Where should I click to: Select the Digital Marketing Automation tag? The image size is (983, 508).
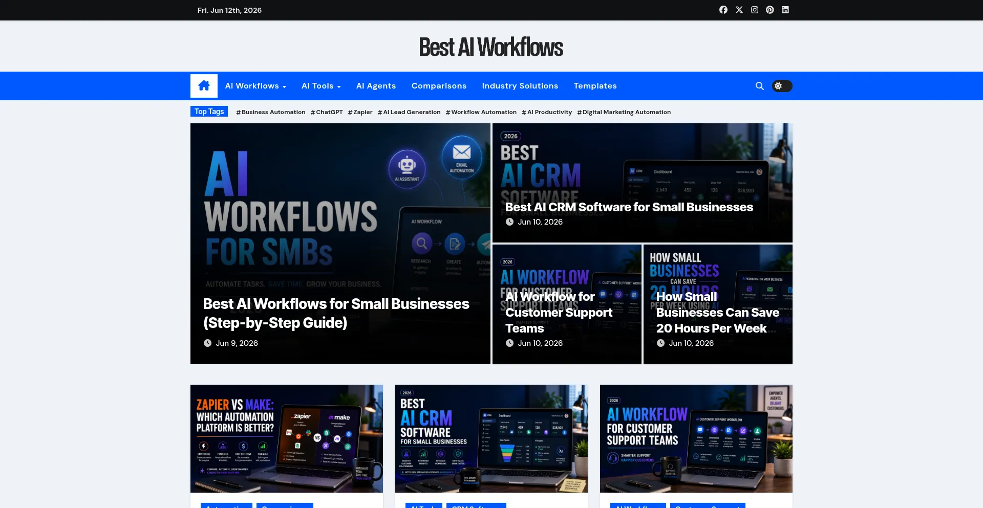point(624,112)
